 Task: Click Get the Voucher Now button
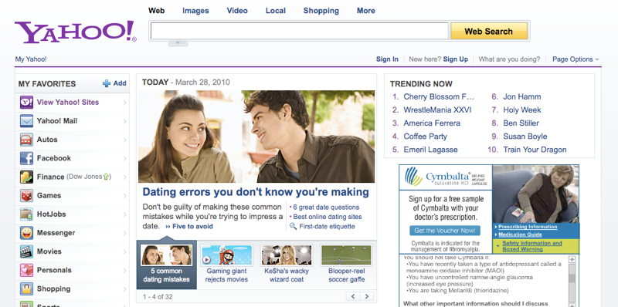tap(445, 231)
